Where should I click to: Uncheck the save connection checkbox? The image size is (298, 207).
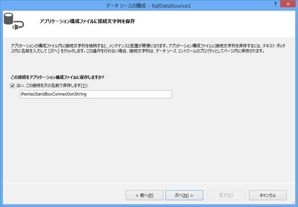12,86
